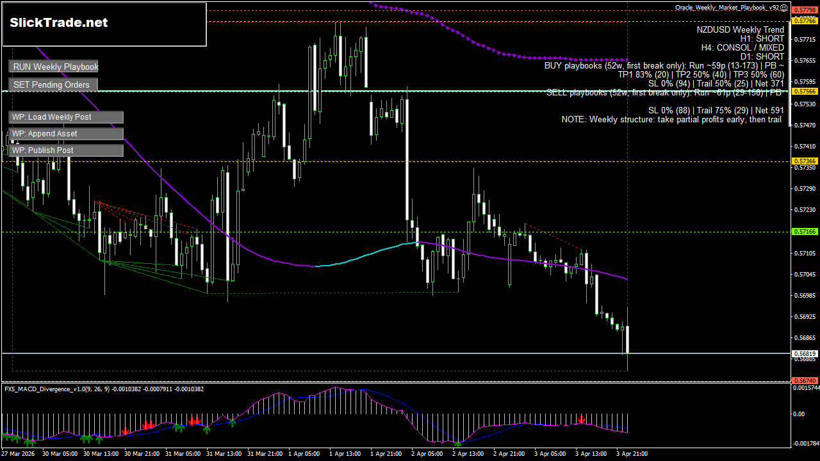Click the NZDUSD Weekly Trend heading
This screenshot has height=461, width=820.
(740, 30)
